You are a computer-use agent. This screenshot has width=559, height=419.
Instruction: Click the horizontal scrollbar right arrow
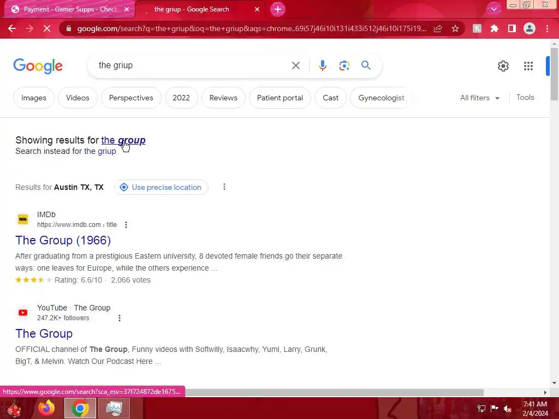(x=545, y=392)
